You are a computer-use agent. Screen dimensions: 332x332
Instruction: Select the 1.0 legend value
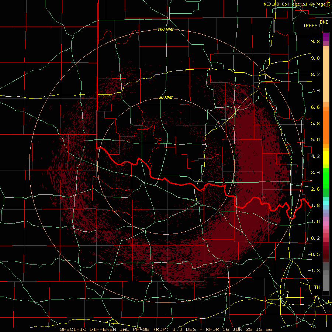point(315,222)
